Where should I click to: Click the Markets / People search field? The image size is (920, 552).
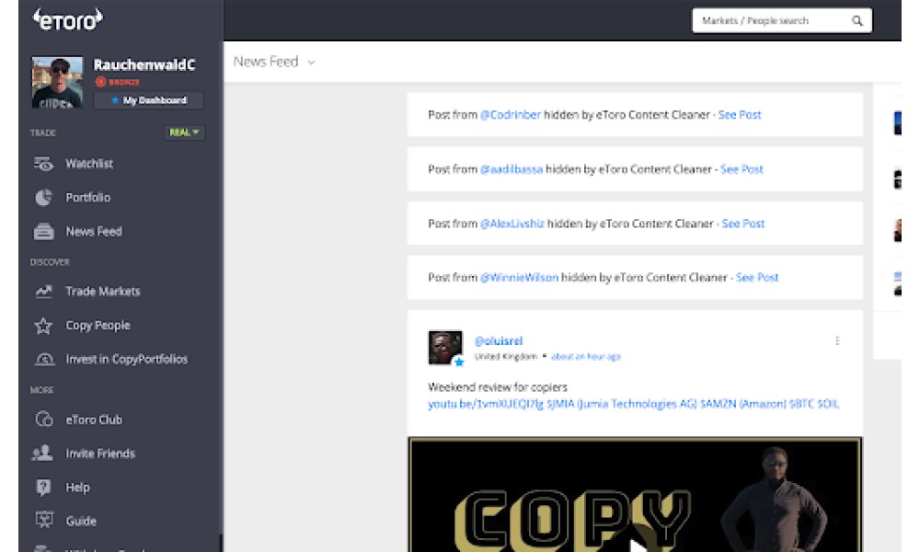tap(782, 20)
